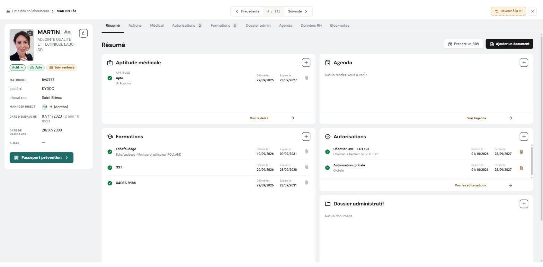
Task: Open the Actif status dropdown
Action: (x=17, y=67)
